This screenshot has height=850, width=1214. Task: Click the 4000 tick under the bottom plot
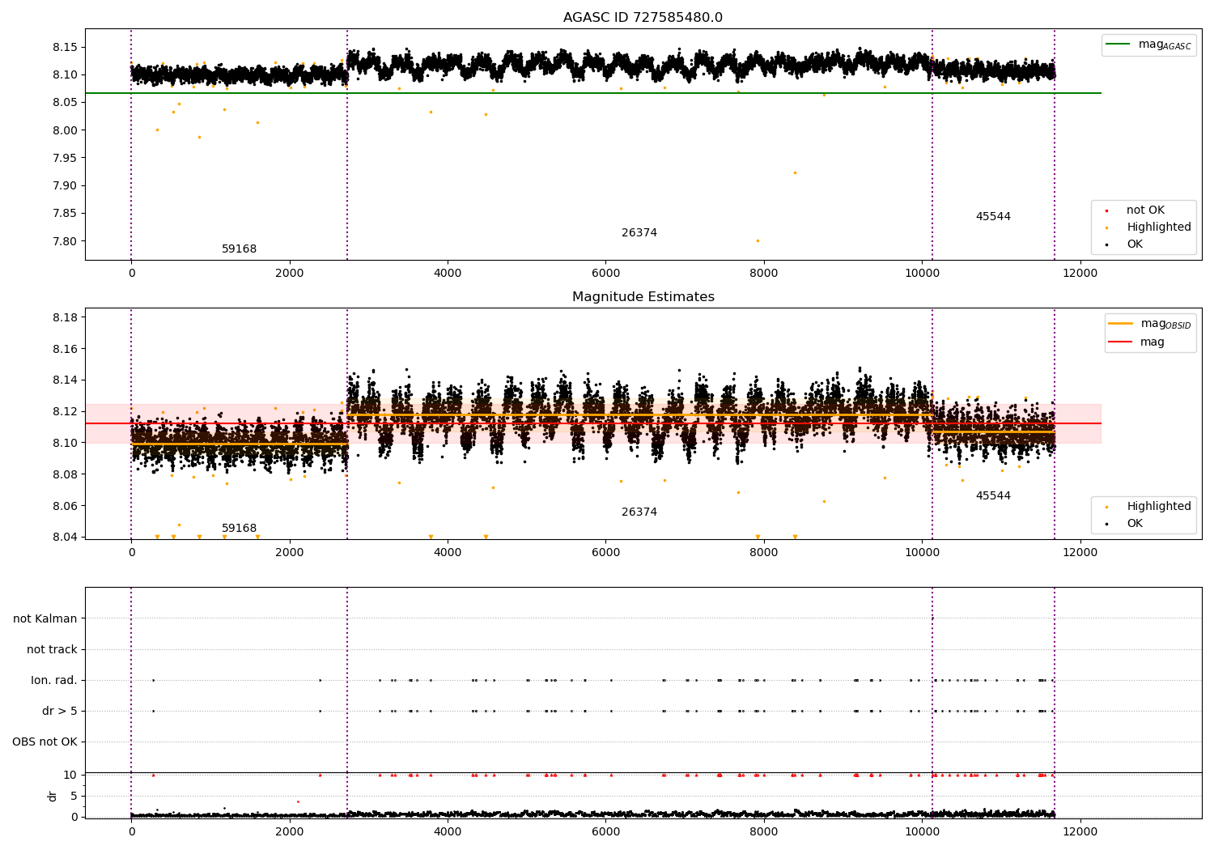pyautogui.click(x=448, y=831)
